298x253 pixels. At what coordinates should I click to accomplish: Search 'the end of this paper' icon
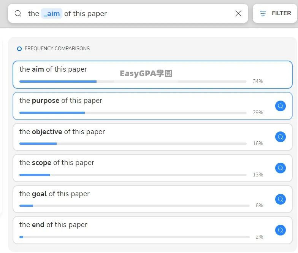pyautogui.click(x=281, y=230)
